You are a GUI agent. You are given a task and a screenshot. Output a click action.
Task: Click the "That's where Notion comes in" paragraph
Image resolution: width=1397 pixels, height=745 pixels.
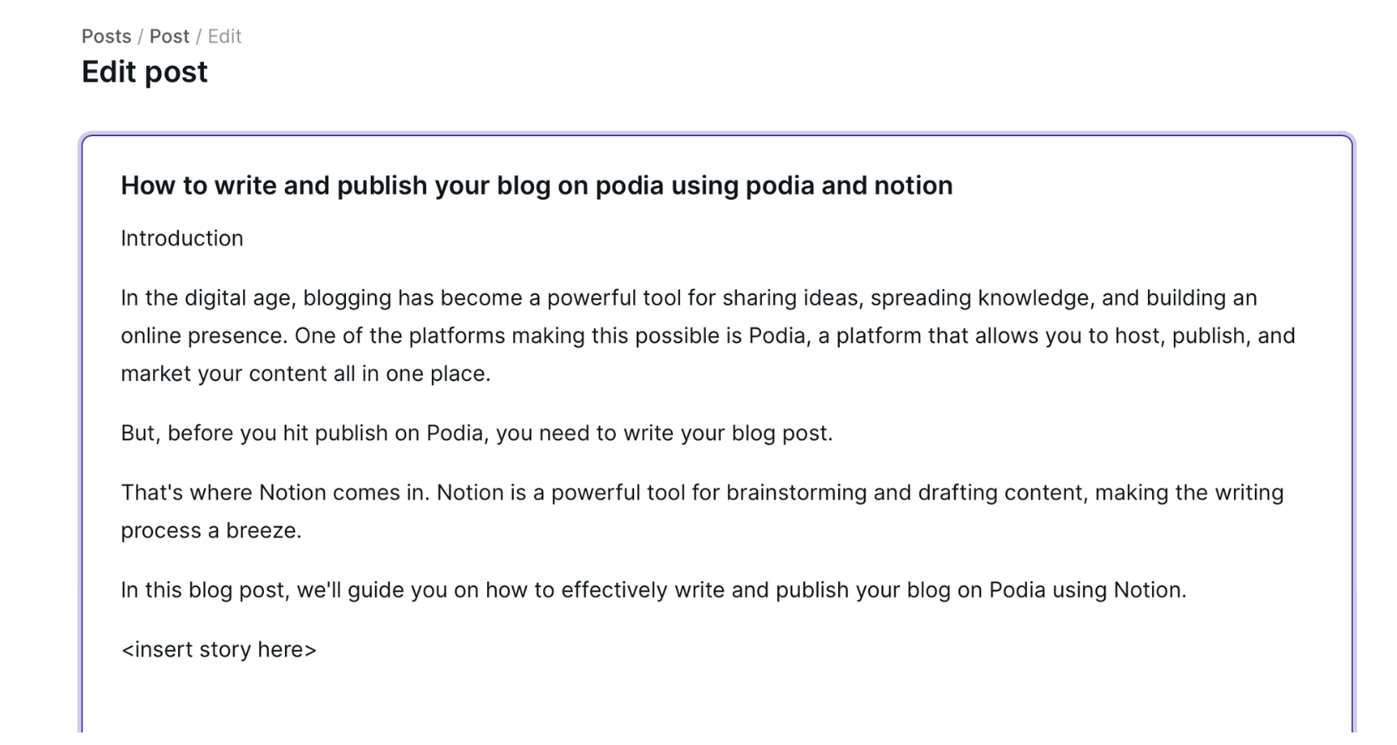[701, 493]
